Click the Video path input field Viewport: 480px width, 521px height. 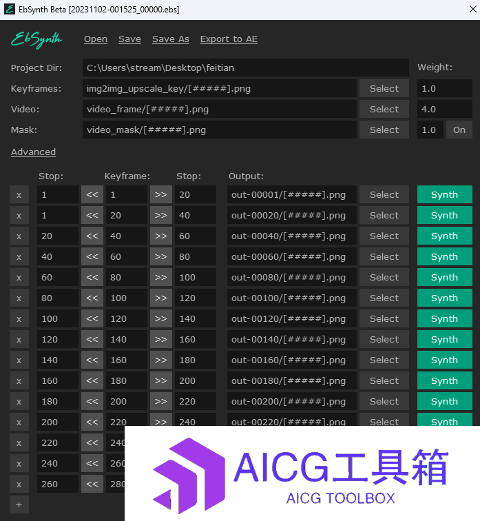tap(220, 110)
